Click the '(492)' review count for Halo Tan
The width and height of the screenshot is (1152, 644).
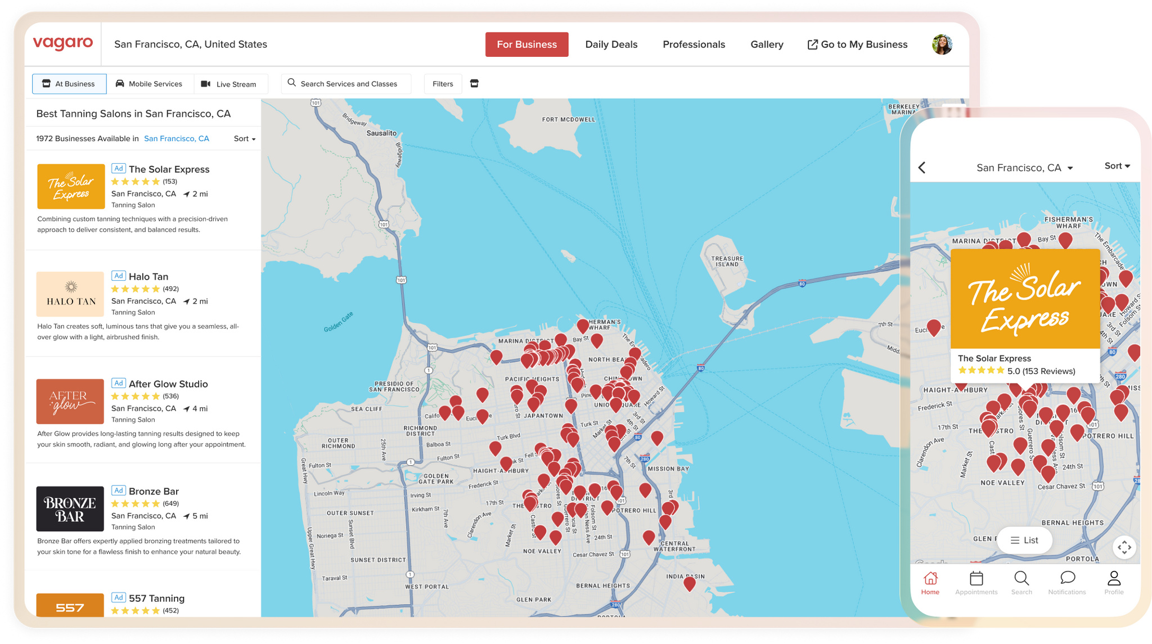170,289
